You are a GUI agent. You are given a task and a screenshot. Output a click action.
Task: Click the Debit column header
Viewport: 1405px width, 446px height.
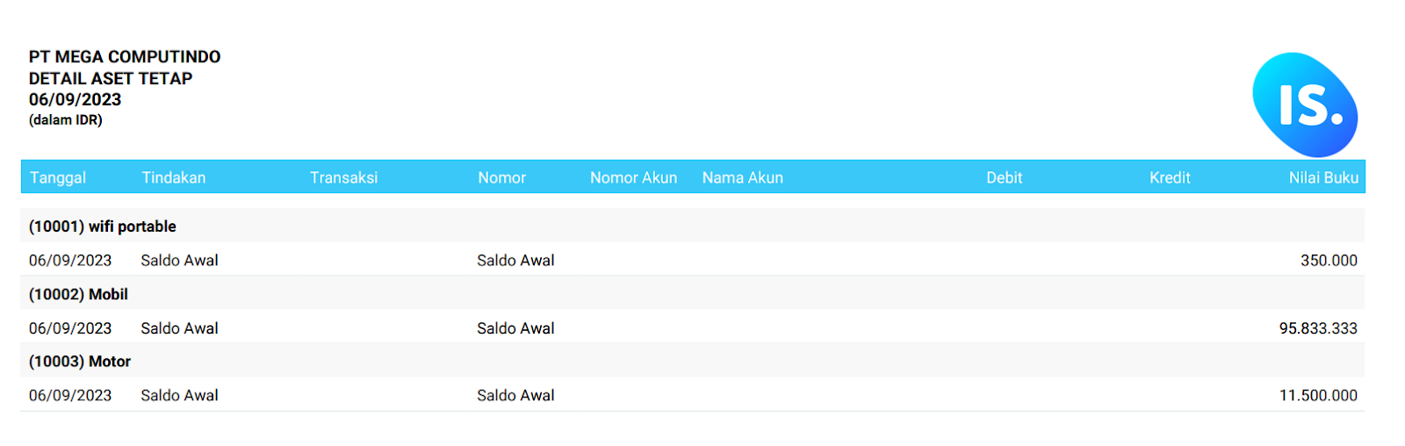(x=1004, y=177)
